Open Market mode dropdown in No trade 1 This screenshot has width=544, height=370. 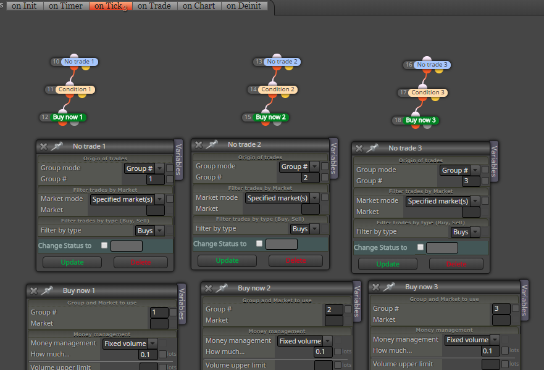127,200
